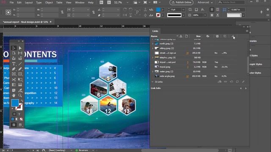The height and width of the screenshot is (152, 271).
Task: Click the fill swatch in the Control bar
Action: tap(158, 10)
